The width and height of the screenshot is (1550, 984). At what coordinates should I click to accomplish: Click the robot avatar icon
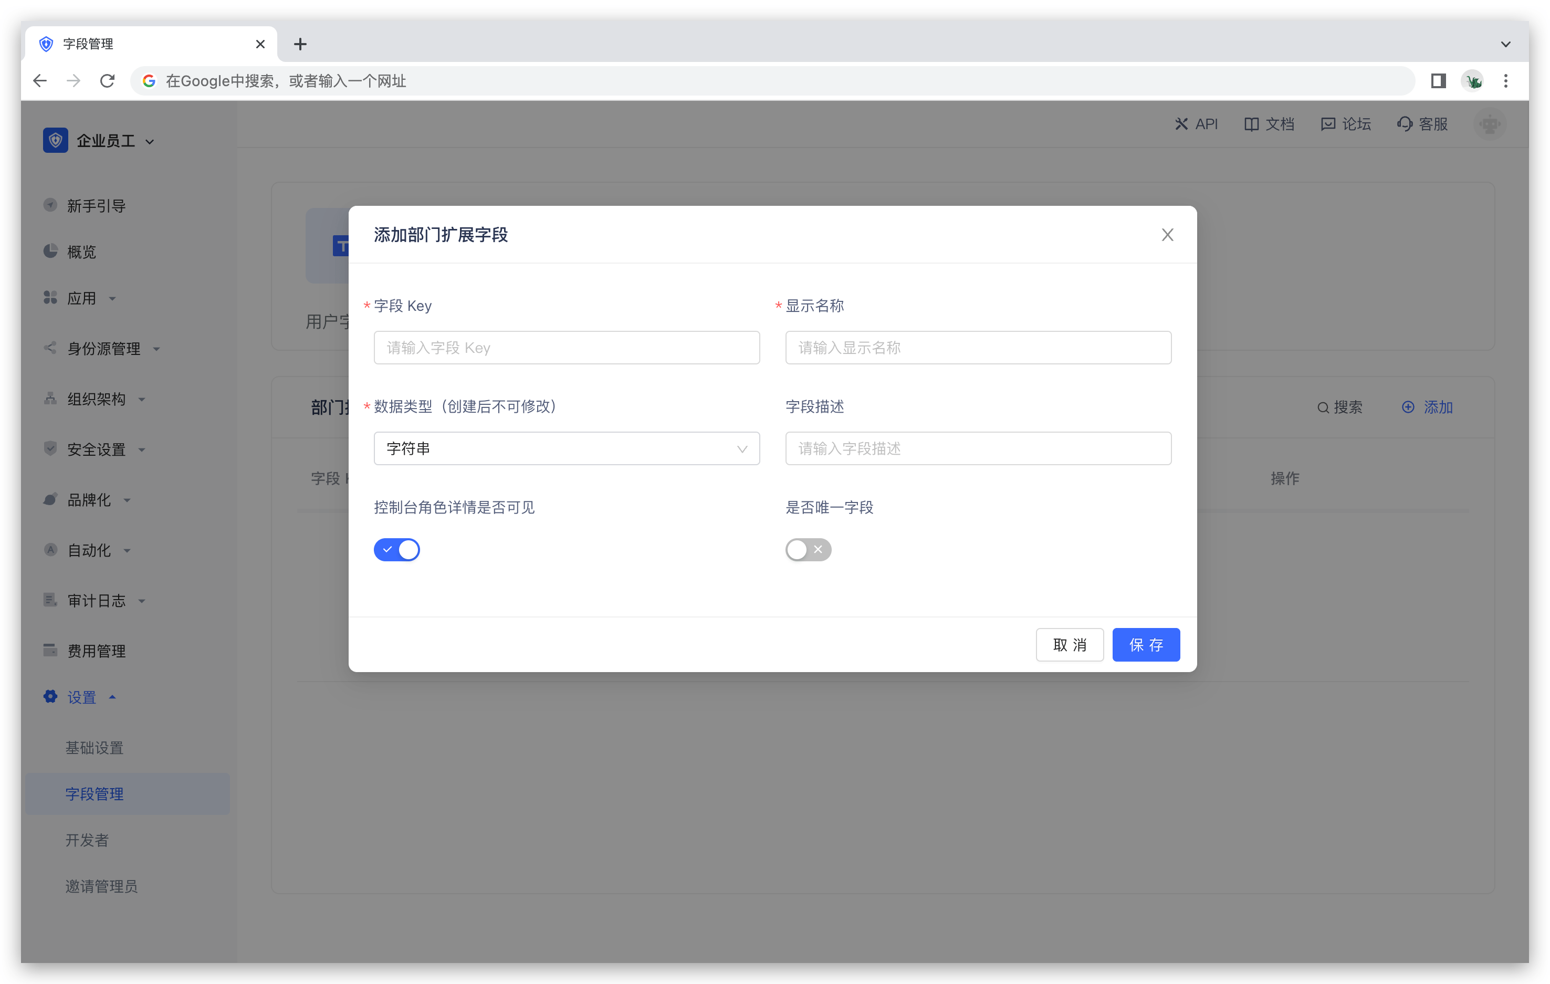[1489, 123]
